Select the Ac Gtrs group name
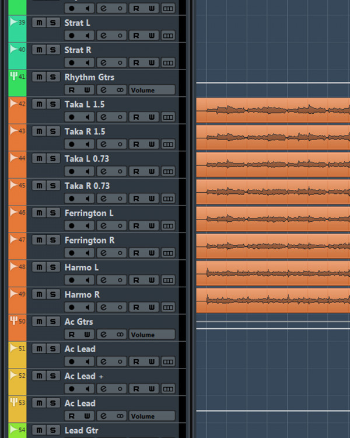The width and height of the screenshot is (350, 438). [79, 322]
